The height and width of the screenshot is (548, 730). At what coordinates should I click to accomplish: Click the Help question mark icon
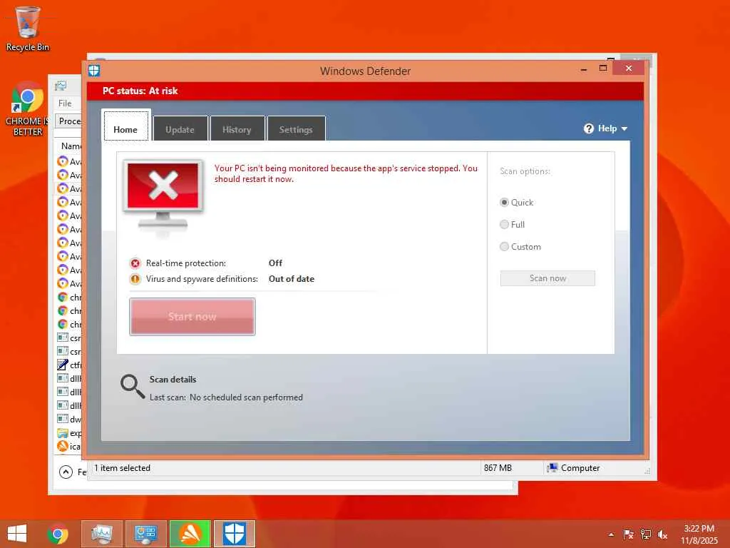(588, 128)
